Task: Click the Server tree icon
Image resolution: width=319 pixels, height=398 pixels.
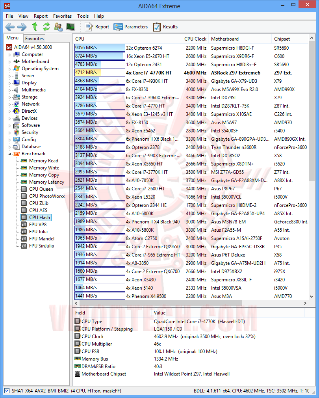Action: (x=17, y=76)
